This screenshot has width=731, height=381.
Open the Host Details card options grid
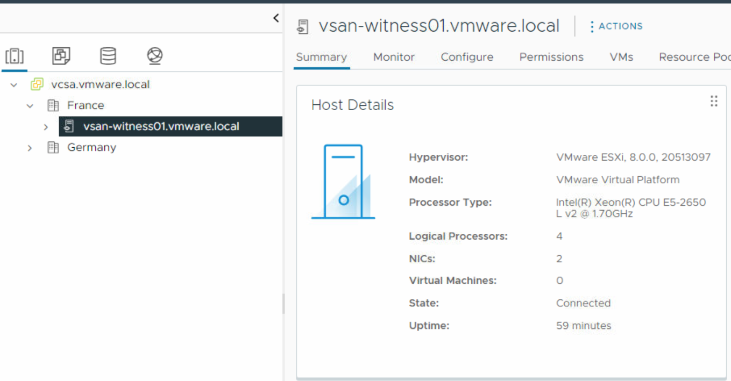(x=714, y=101)
